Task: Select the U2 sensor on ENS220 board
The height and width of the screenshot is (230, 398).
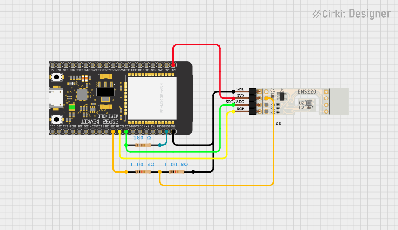Action: pos(309,103)
